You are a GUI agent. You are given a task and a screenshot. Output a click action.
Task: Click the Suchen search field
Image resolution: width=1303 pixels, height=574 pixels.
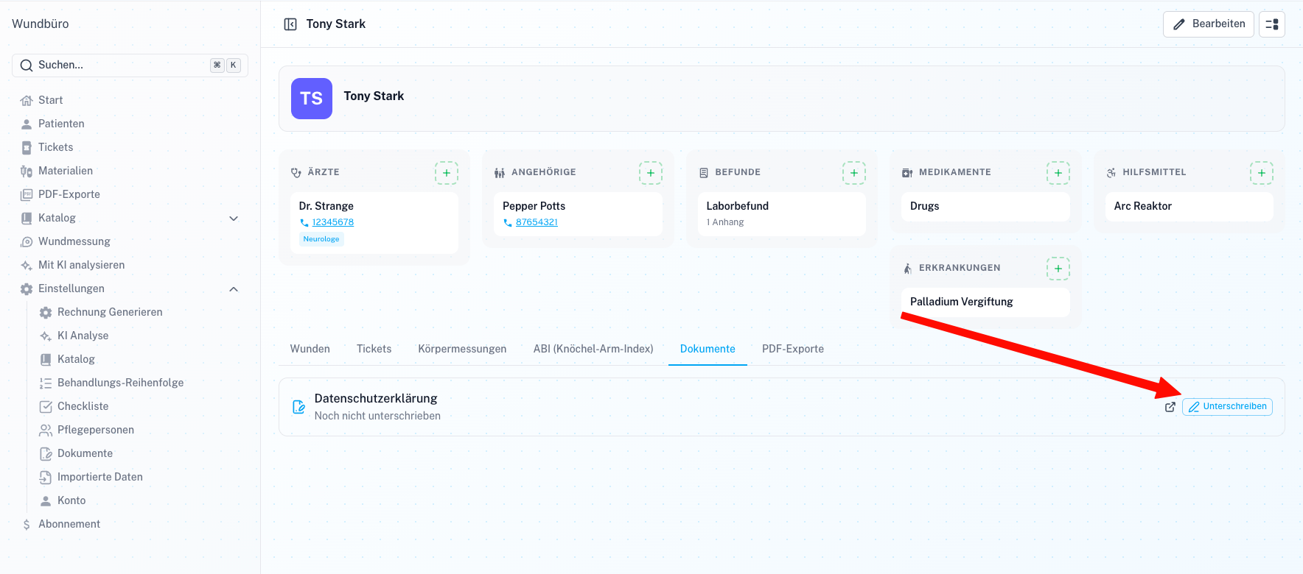pyautogui.click(x=130, y=65)
